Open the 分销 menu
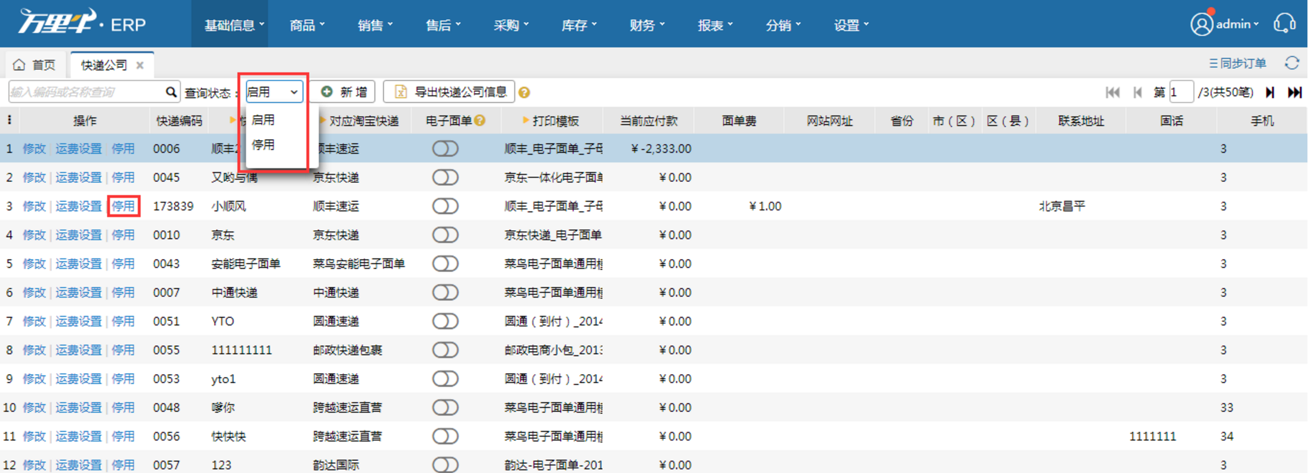 coord(784,25)
